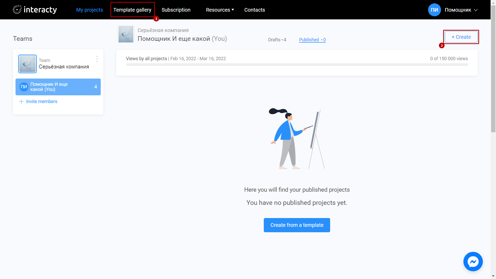Image resolution: width=496 pixels, height=279 pixels.
Task: Open My Projects menu item
Action: tap(90, 10)
